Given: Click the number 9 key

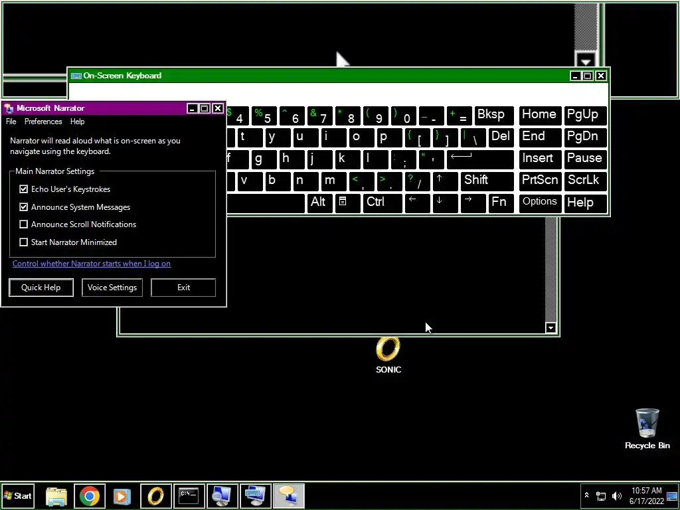Looking at the screenshot, I should (376, 115).
